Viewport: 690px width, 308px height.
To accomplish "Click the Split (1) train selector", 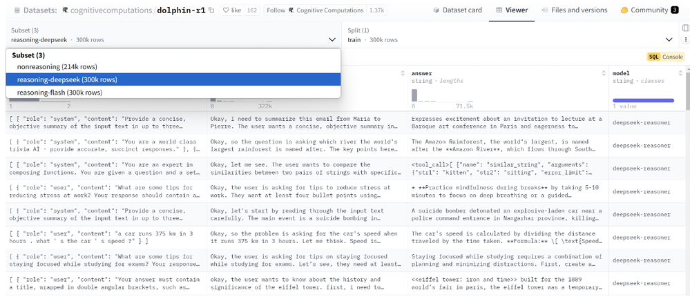I will point(510,35).
